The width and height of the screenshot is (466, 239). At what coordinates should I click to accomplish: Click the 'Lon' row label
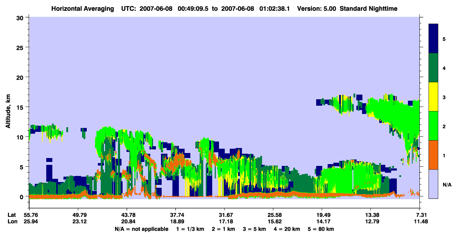coord(12,221)
